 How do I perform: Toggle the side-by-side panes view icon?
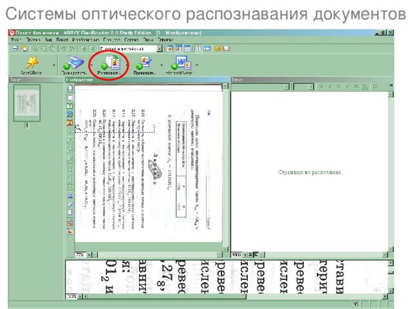pos(199,49)
